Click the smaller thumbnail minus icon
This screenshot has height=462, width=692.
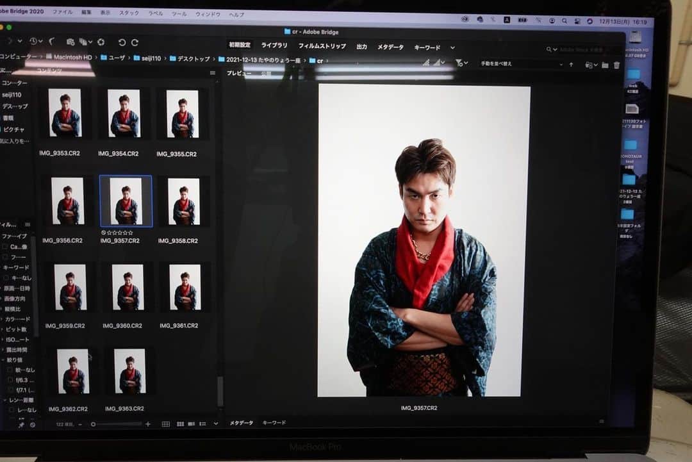pos(80,424)
